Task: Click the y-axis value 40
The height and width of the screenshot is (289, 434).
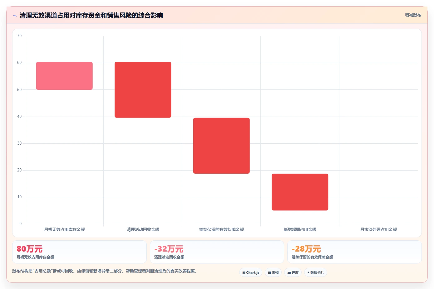Action: tap(19, 117)
